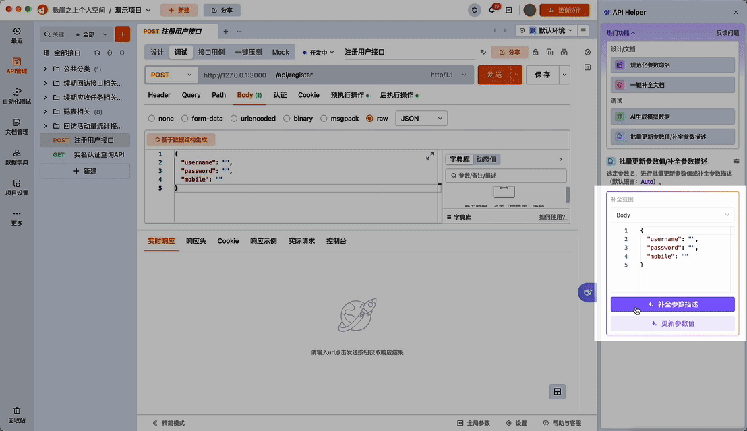
Task: Open the API管理 sidebar section
Action: (x=17, y=66)
